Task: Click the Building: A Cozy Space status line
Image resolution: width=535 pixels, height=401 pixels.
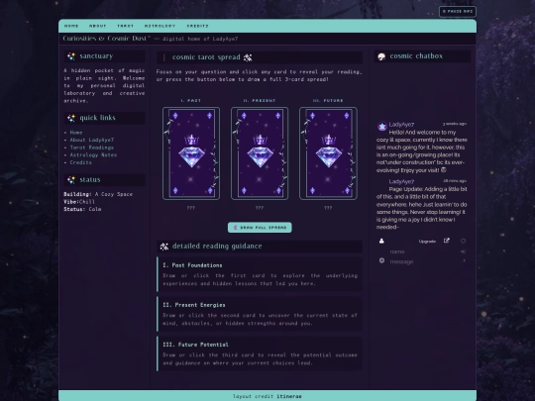Action: coord(98,194)
